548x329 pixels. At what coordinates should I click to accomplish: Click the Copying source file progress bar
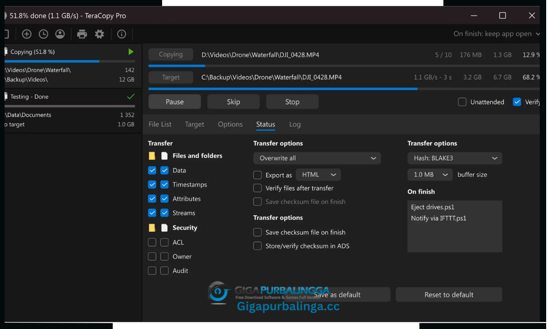[345, 66]
